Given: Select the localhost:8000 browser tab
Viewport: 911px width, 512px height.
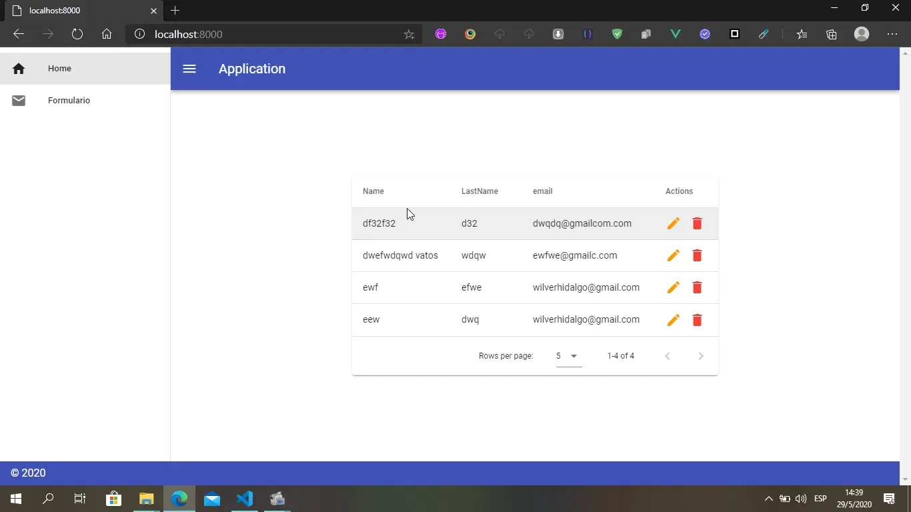Looking at the screenshot, I should point(83,11).
